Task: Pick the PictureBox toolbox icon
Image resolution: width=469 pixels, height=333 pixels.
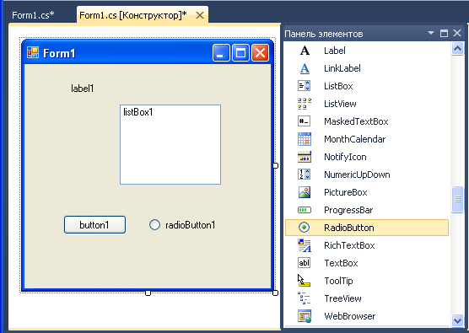Action: [305, 192]
